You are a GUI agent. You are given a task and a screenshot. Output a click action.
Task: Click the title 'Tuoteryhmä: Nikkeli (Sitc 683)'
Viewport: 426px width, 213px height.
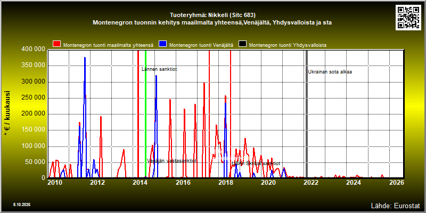[212, 15]
